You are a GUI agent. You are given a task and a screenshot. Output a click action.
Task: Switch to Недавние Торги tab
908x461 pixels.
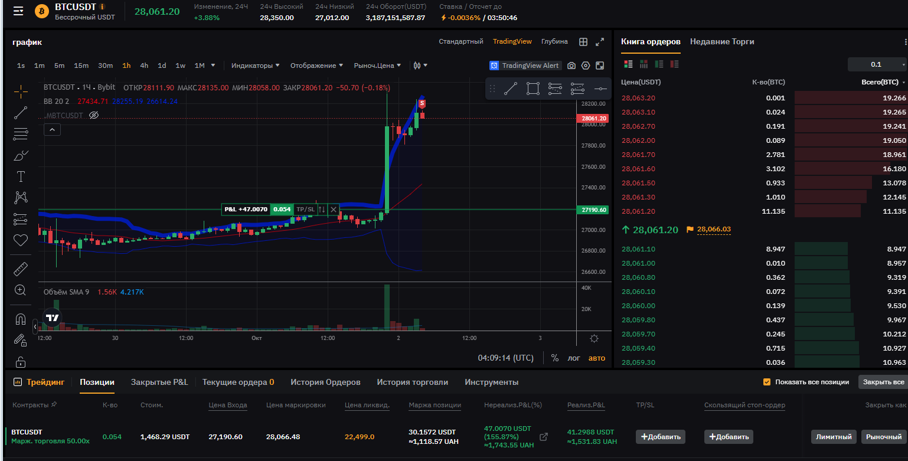coord(722,42)
